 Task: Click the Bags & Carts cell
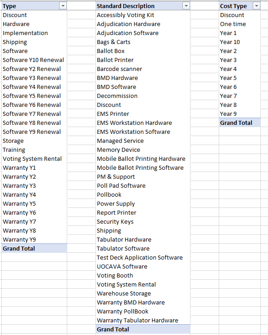[x=143, y=42]
